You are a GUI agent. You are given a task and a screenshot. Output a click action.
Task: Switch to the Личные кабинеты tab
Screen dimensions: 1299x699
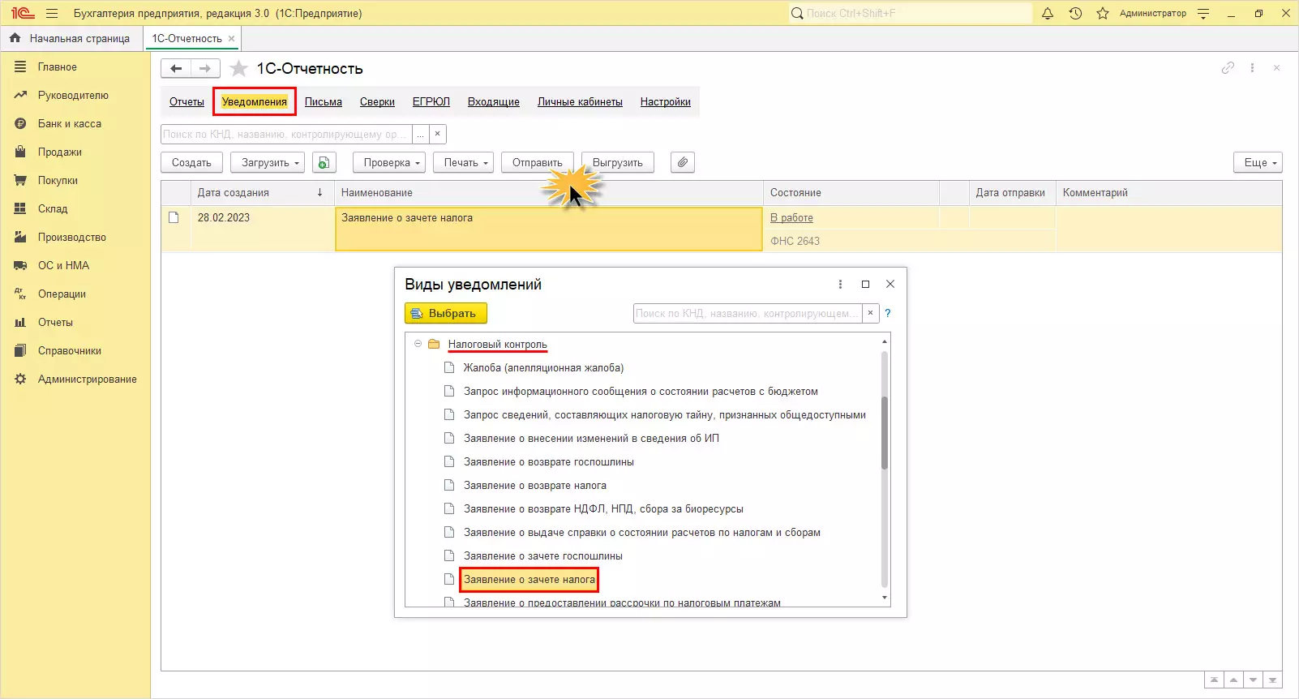580,102
